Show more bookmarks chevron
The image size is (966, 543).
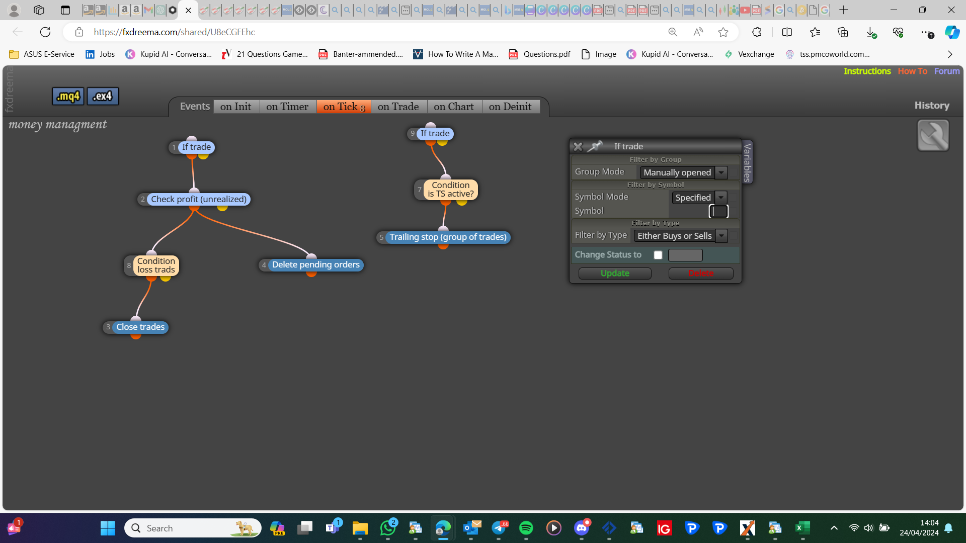[950, 54]
